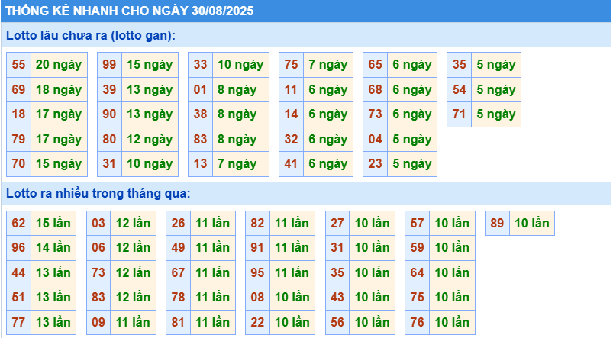Click the '11 lần' value beside 49
The image size is (613, 338).
coord(213,248)
